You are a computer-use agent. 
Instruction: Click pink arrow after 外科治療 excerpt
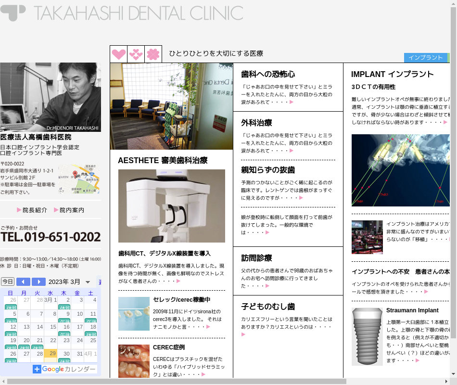292,151
